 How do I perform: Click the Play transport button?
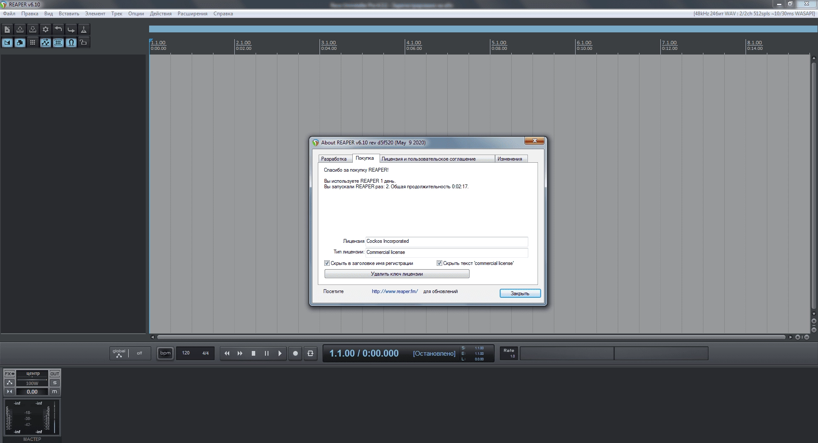[x=280, y=354]
